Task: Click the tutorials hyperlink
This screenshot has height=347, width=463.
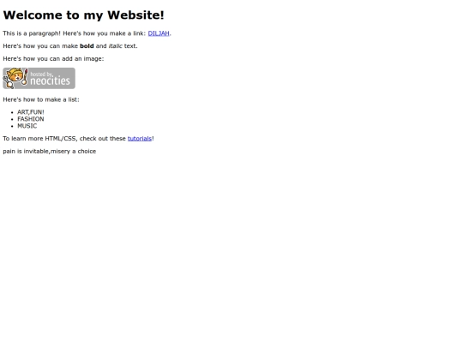Action: [x=140, y=139]
